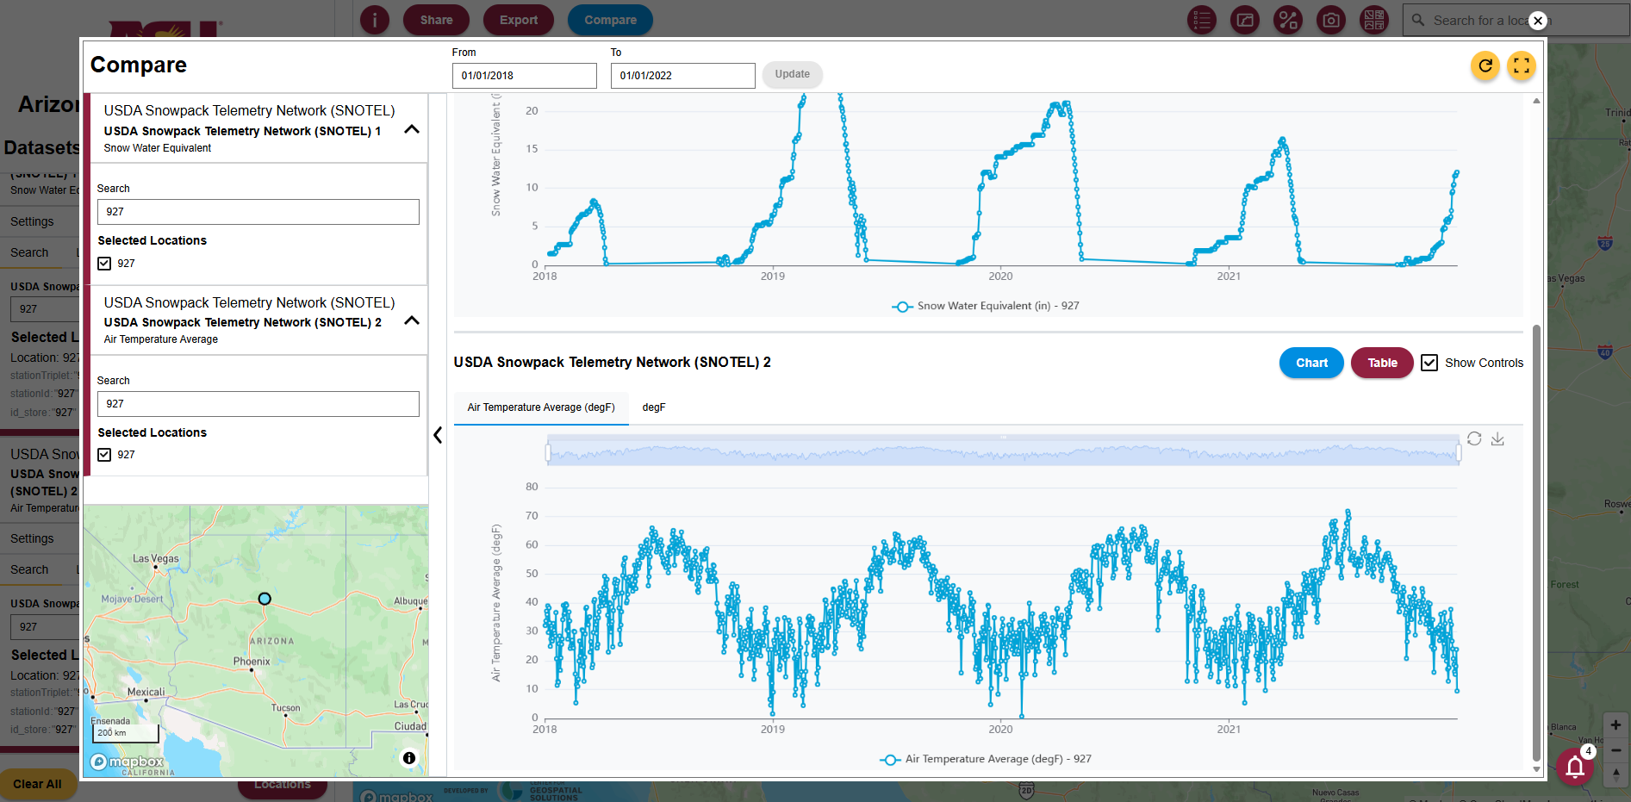Viewport: 1631px width, 802px height.
Task: Click the red info icon in top toolbar
Action: 375,20
